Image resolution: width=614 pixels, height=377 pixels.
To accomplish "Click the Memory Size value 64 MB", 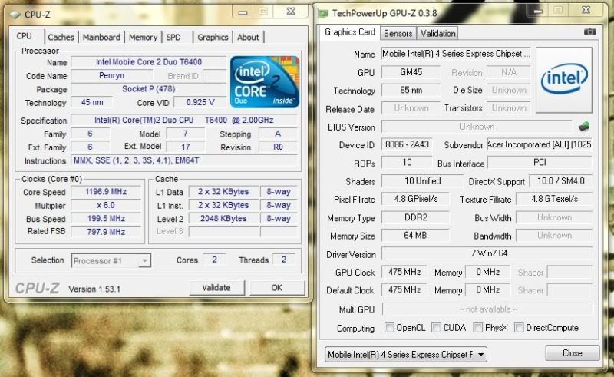I will 415,235.
